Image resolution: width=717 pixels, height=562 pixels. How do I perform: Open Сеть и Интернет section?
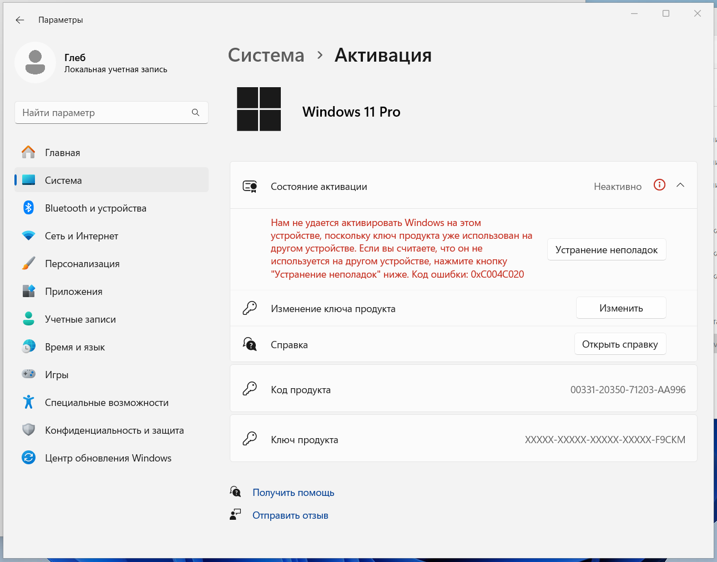point(112,235)
